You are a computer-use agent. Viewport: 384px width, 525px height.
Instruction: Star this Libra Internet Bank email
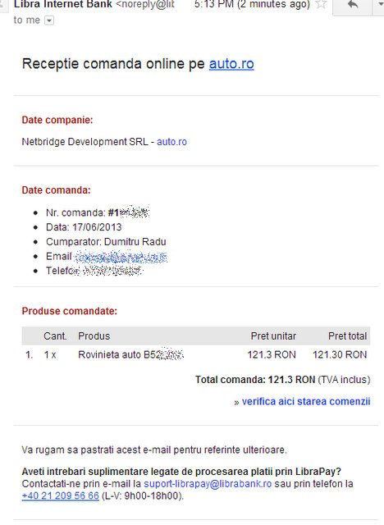click(322, 4)
